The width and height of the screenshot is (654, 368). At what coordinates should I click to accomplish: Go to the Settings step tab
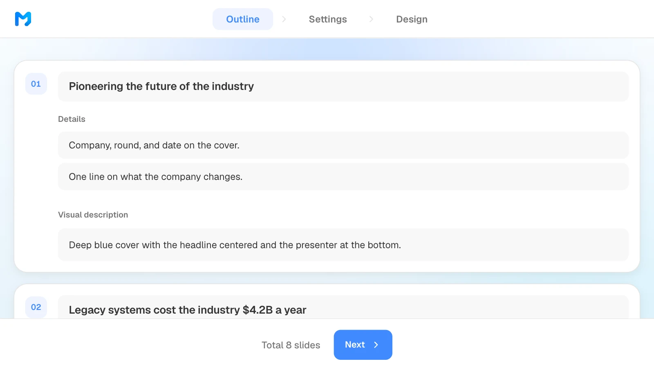(328, 19)
